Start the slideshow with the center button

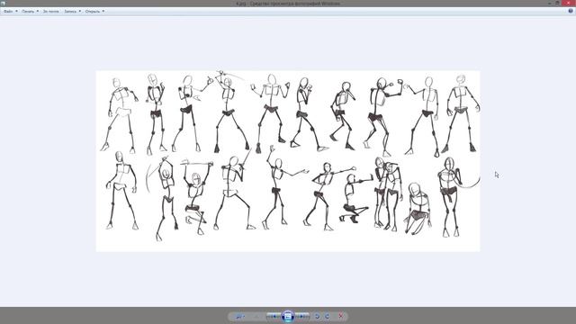(x=288, y=316)
